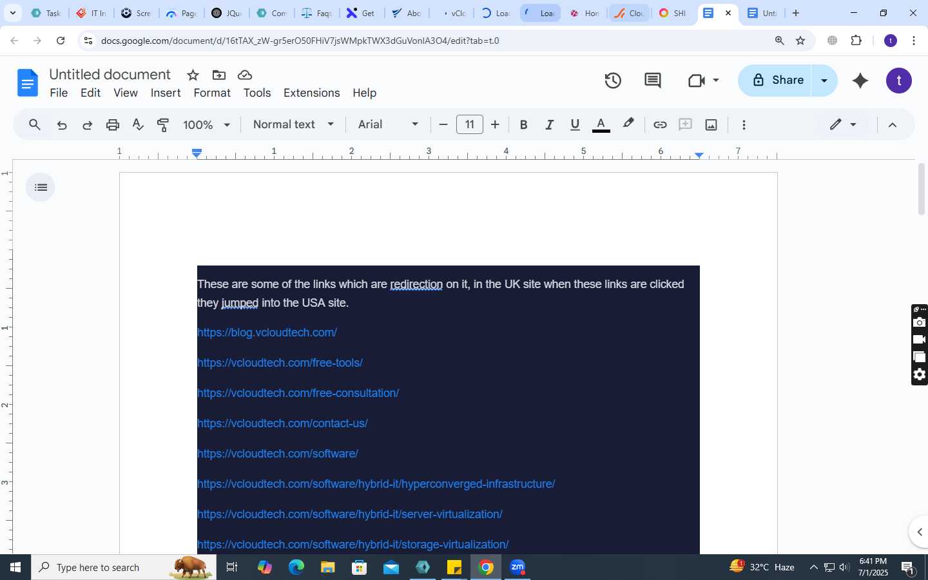Screen dimensions: 928x580
Task: Open the View menu
Action: 126,93
